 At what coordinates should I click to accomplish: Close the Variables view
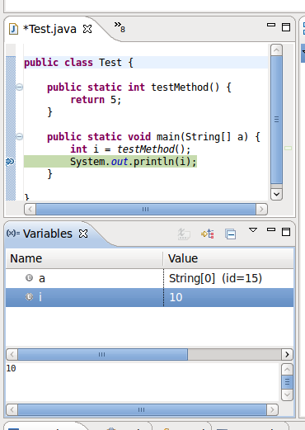click(83, 234)
